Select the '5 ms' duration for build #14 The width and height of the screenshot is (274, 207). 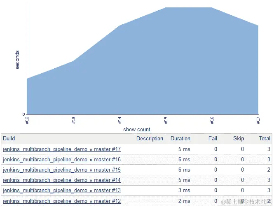184,180
